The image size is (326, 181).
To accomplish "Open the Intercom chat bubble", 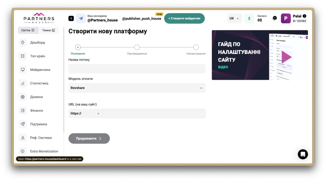I will pyautogui.click(x=303, y=154).
